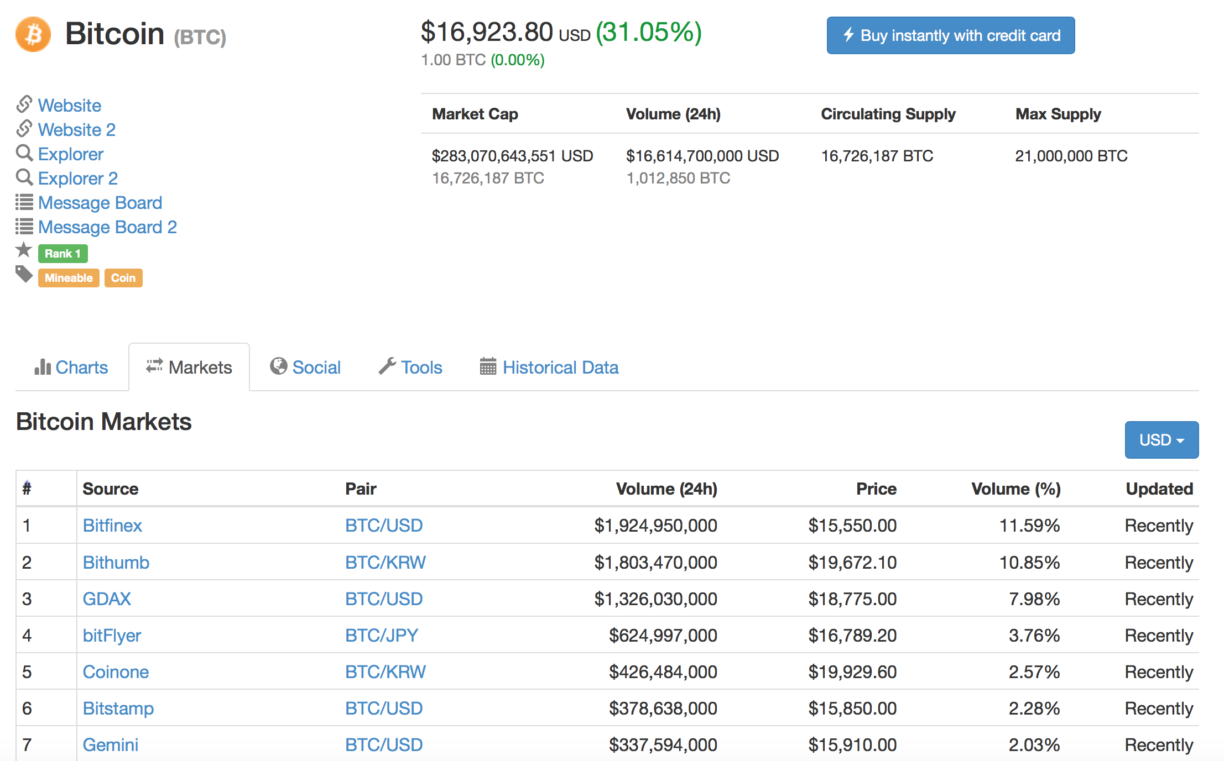Click BTC/JPY pair in bitFlyer row
This screenshot has height=761, width=1224.
[x=382, y=635]
